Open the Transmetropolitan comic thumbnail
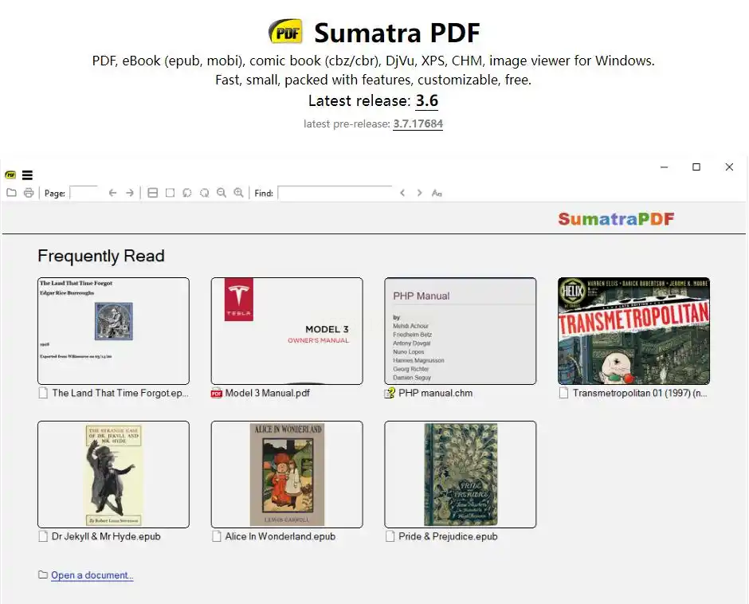This screenshot has height=604, width=749. coord(633,331)
